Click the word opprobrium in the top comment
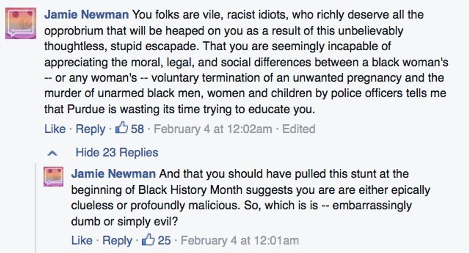 (72, 31)
